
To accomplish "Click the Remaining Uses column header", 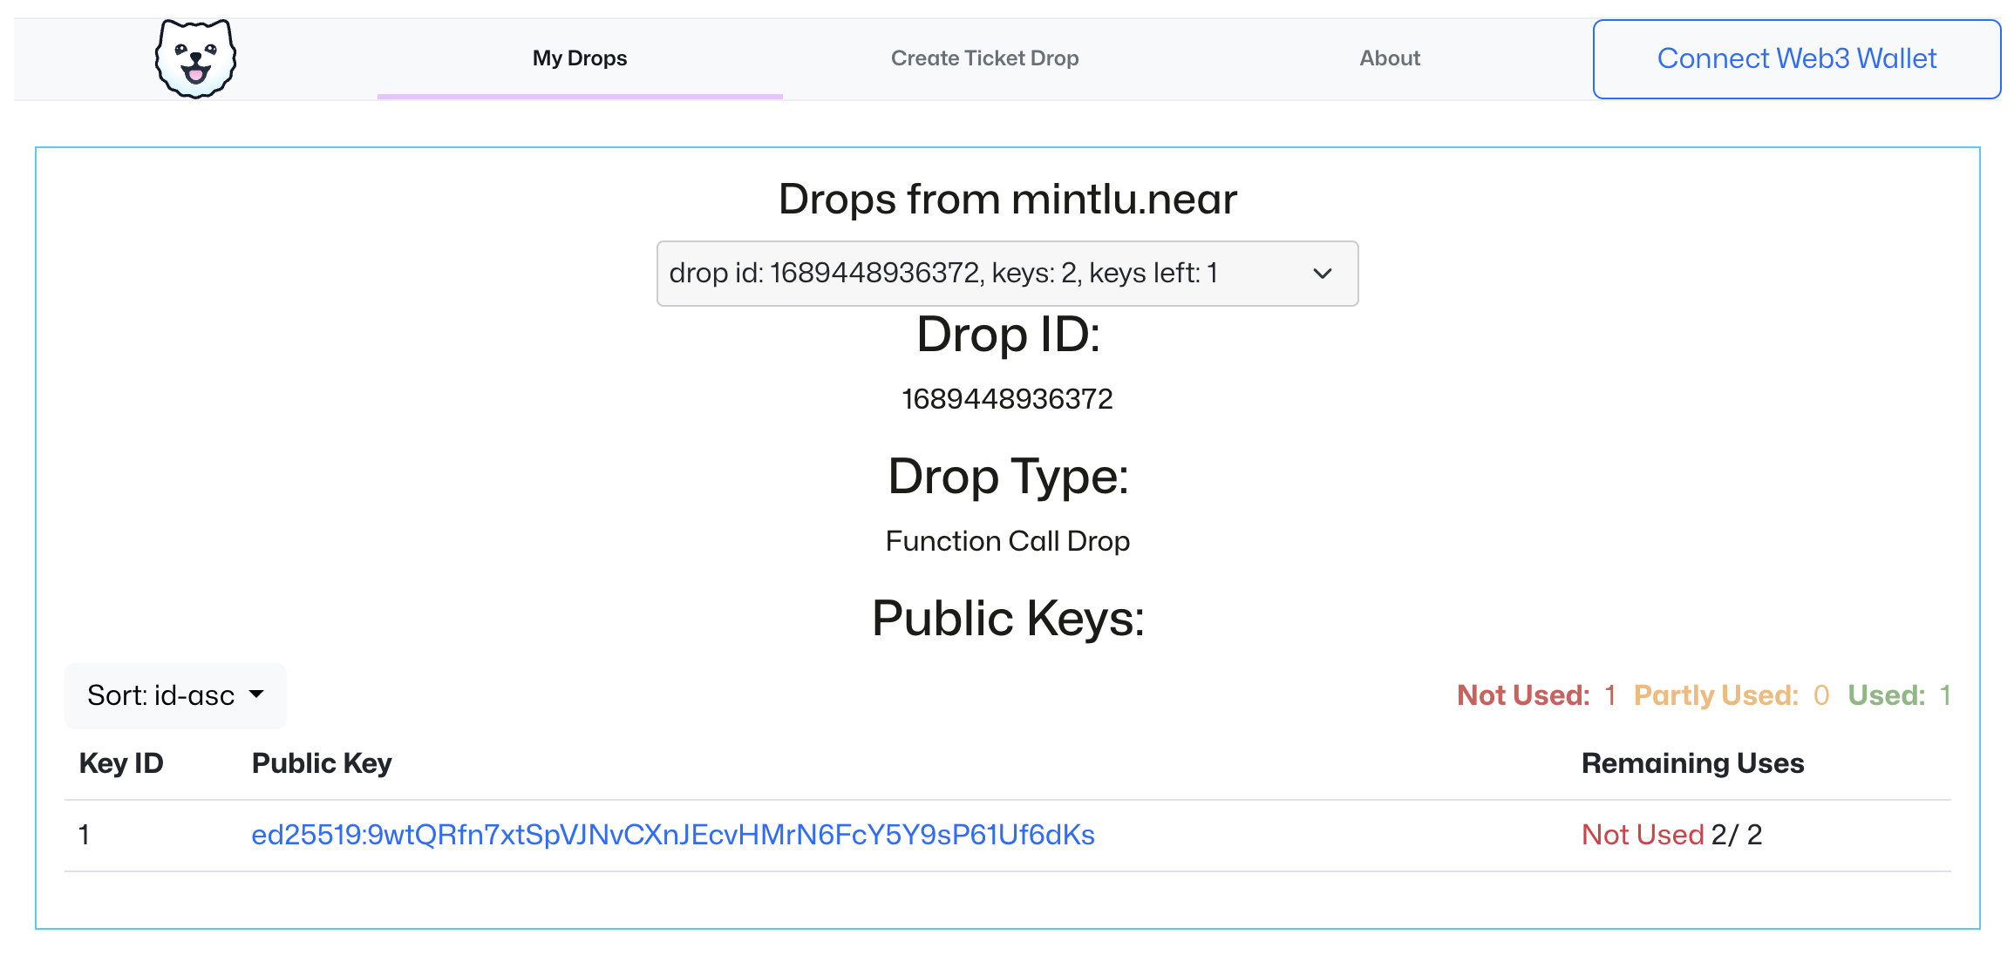I will pyautogui.click(x=1692, y=763).
